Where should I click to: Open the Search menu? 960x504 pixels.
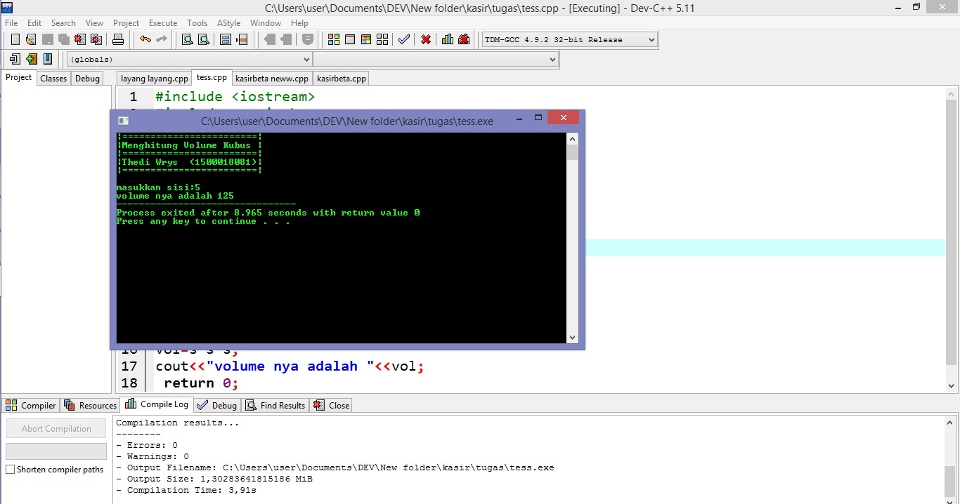click(63, 23)
